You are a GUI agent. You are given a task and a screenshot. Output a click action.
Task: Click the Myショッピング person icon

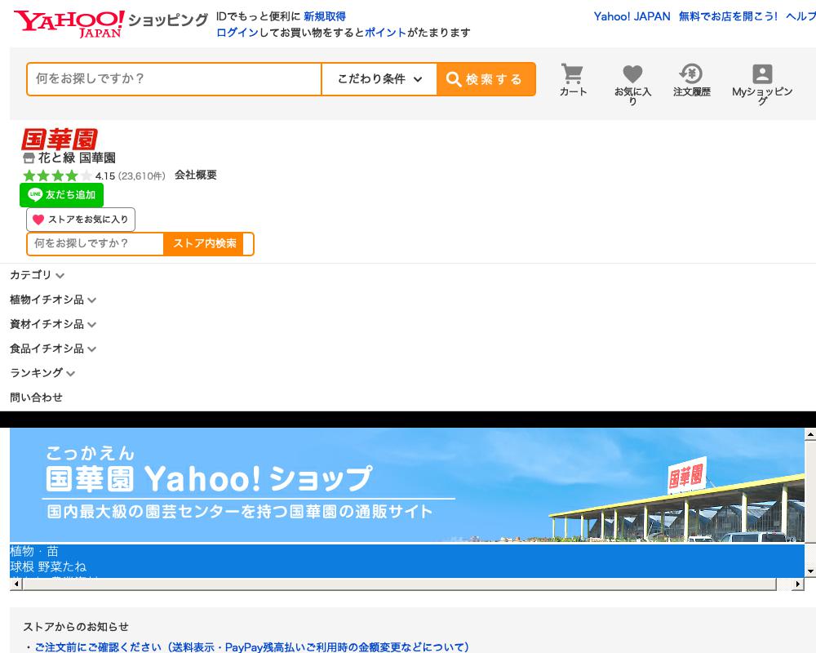point(761,75)
